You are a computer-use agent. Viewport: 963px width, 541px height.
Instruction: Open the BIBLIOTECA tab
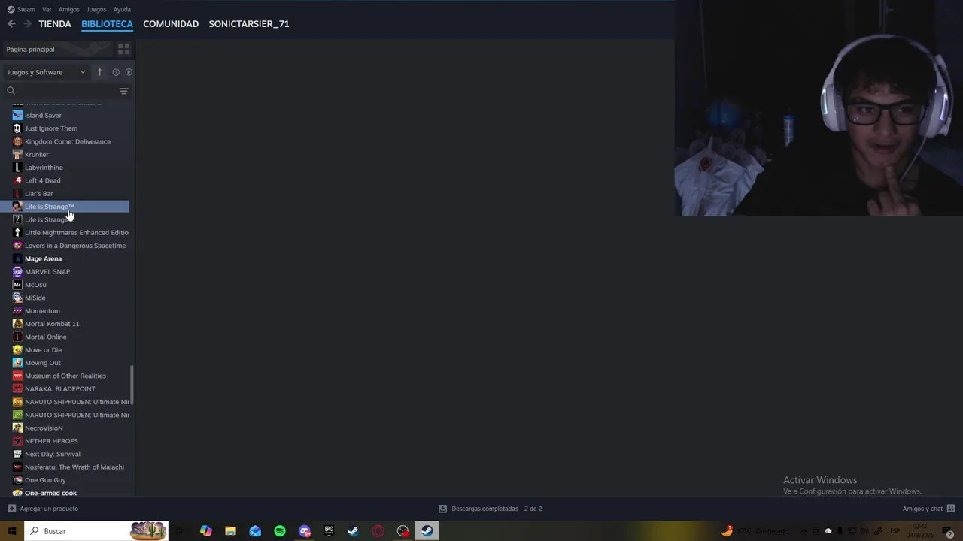click(107, 24)
